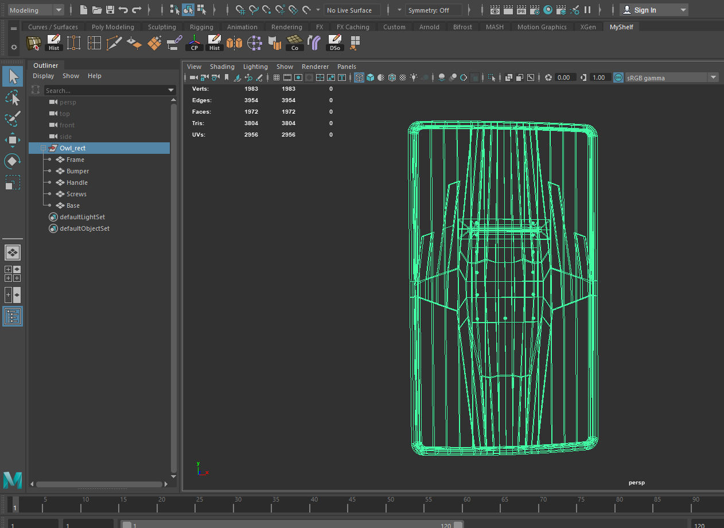Click the Undo arrow in the status line
This screenshot has height=528, width=724.
point(123,10)
